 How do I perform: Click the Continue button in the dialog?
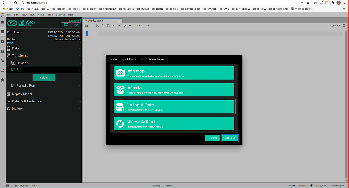(230, 138)
